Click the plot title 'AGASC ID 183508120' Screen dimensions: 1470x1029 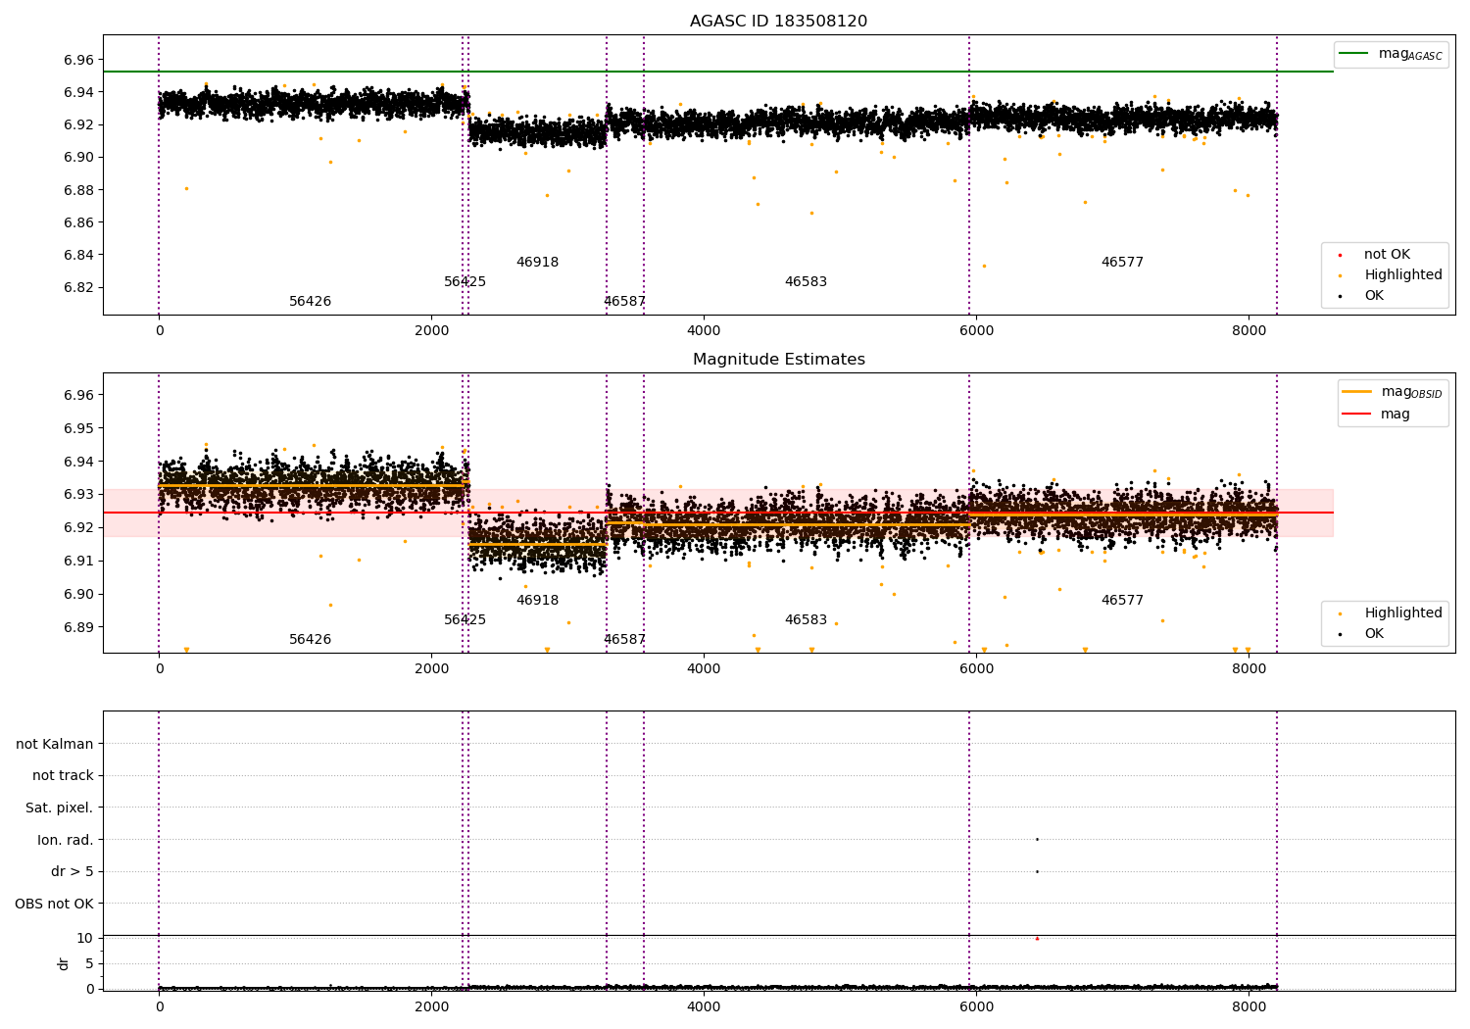tap(778, 22)
